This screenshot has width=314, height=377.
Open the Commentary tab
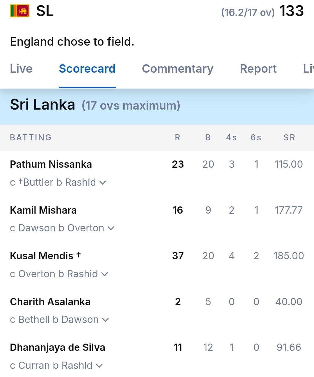[177, 69]
